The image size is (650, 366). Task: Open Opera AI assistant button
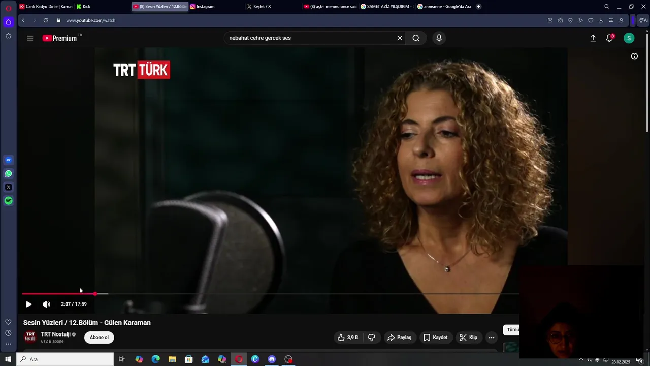click(x=643, y=20)
